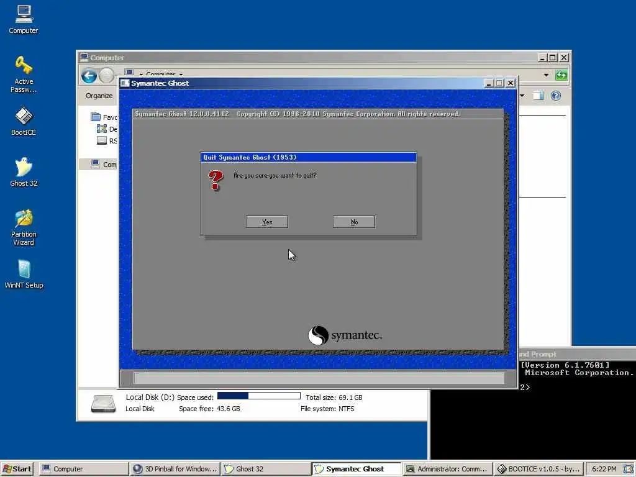Open the address bar dropdown arrow in Computer window
Image resolution: width=636 pixels, height=477 pixels.
pyautogui.click(x=546, y=75)
